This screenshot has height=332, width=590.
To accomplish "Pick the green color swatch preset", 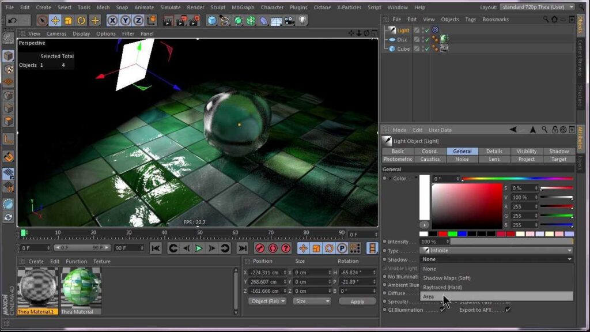I will pyautogui.click(x=453, y=234).
